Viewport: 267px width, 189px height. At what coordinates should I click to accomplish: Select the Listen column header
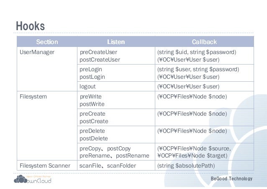pyautogui.click(x=116, y=42)
